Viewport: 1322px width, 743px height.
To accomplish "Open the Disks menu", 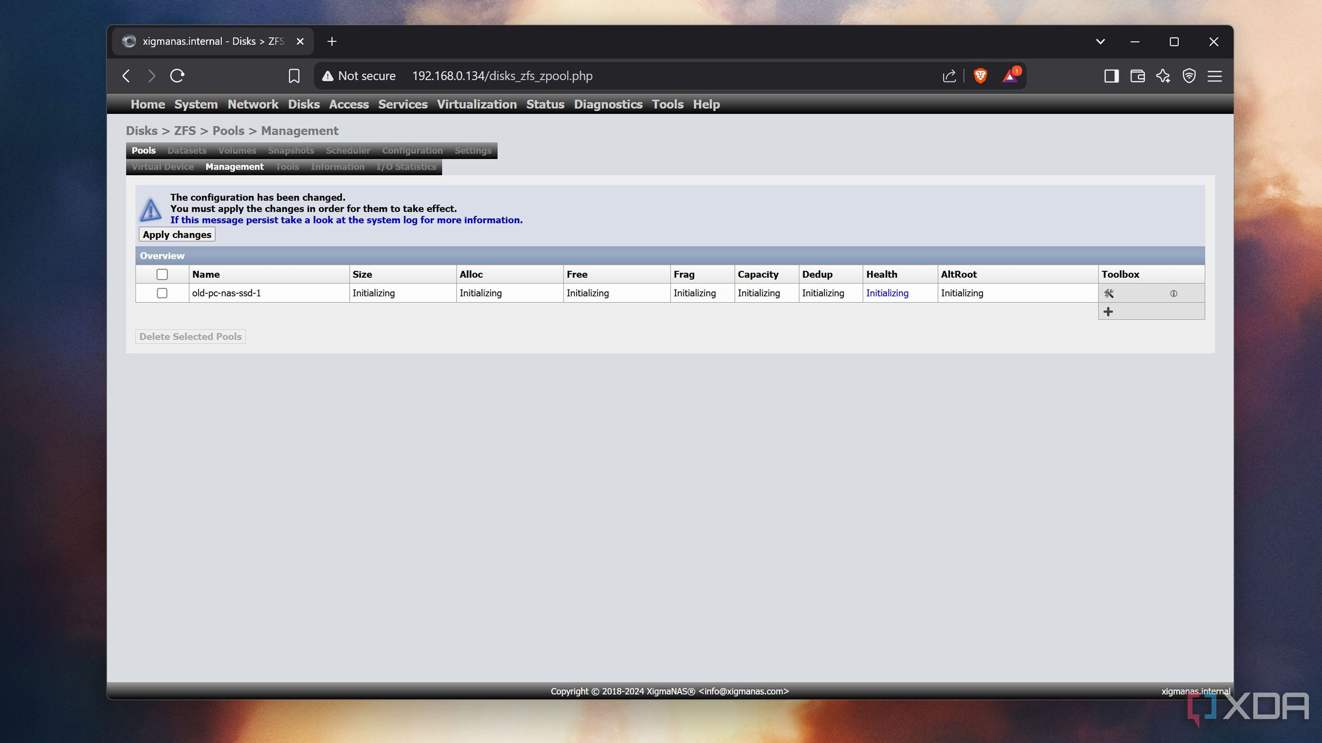I will point(304,104).
